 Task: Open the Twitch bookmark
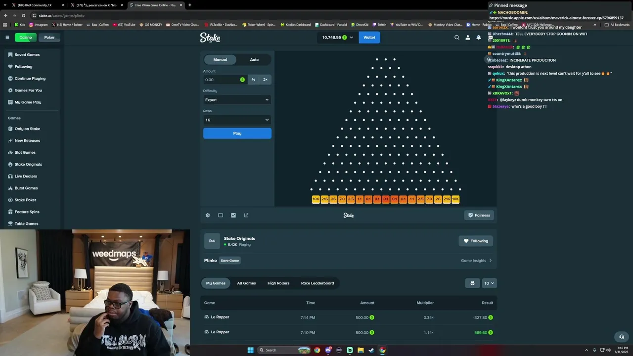pos(379,25)
